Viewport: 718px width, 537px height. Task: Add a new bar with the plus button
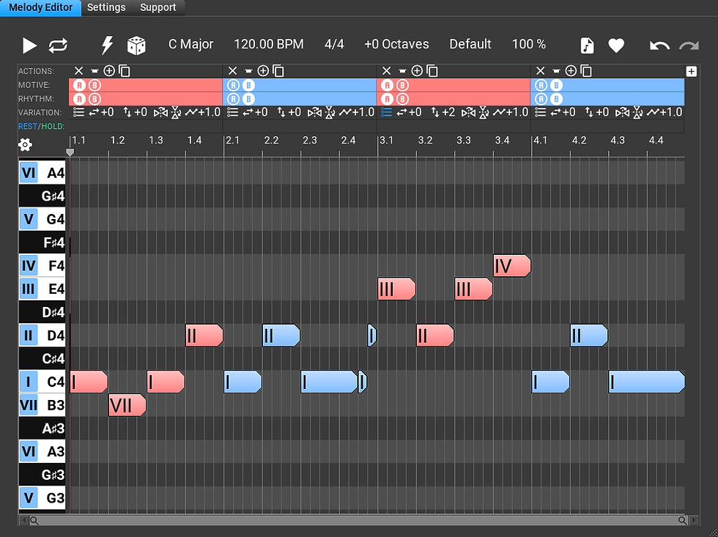[x=691, y=70]
